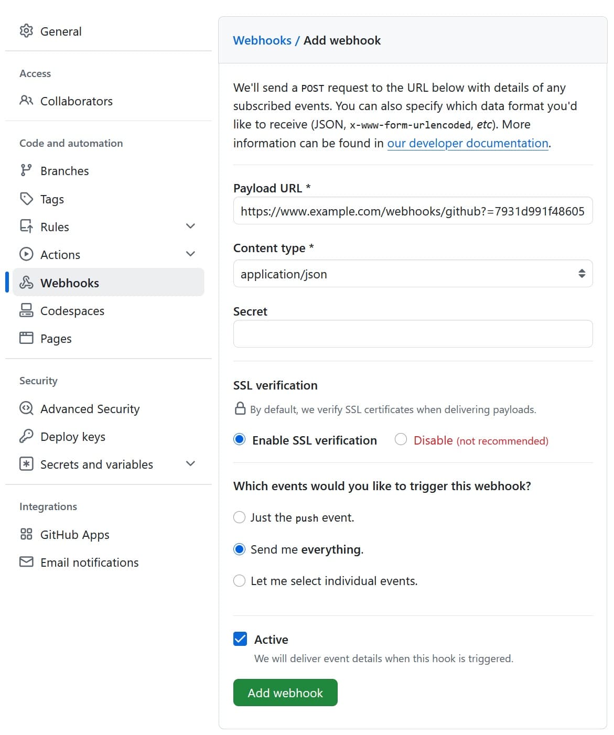Click the Branches icon in sidebar
The width and height of the screenshot is (614, 735).
point(26,170)
